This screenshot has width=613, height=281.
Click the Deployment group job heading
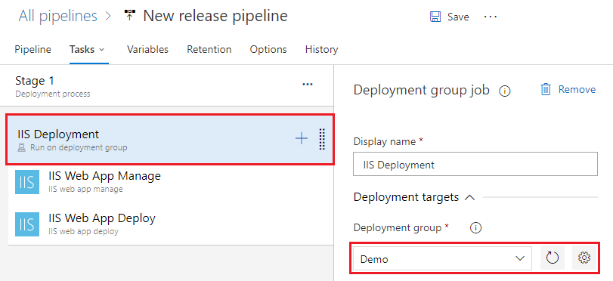click(x=422, y=91)
